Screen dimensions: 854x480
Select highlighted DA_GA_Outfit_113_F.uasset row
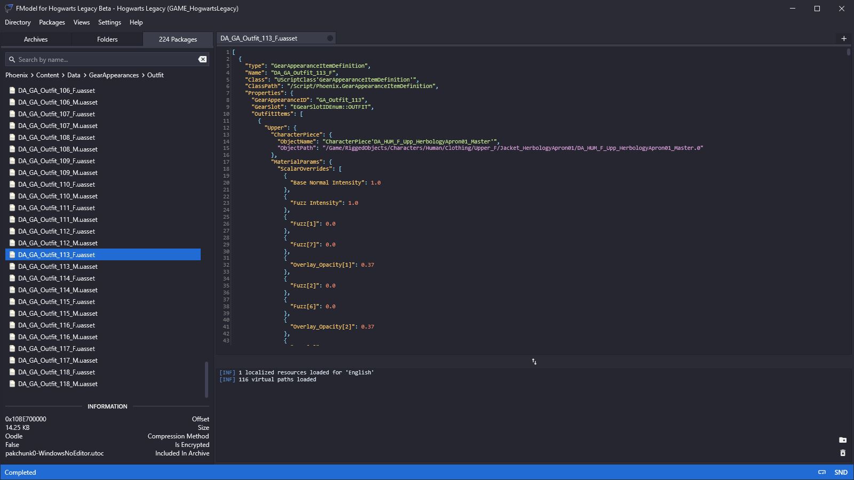pyautogui.click(x=103, y=255)
